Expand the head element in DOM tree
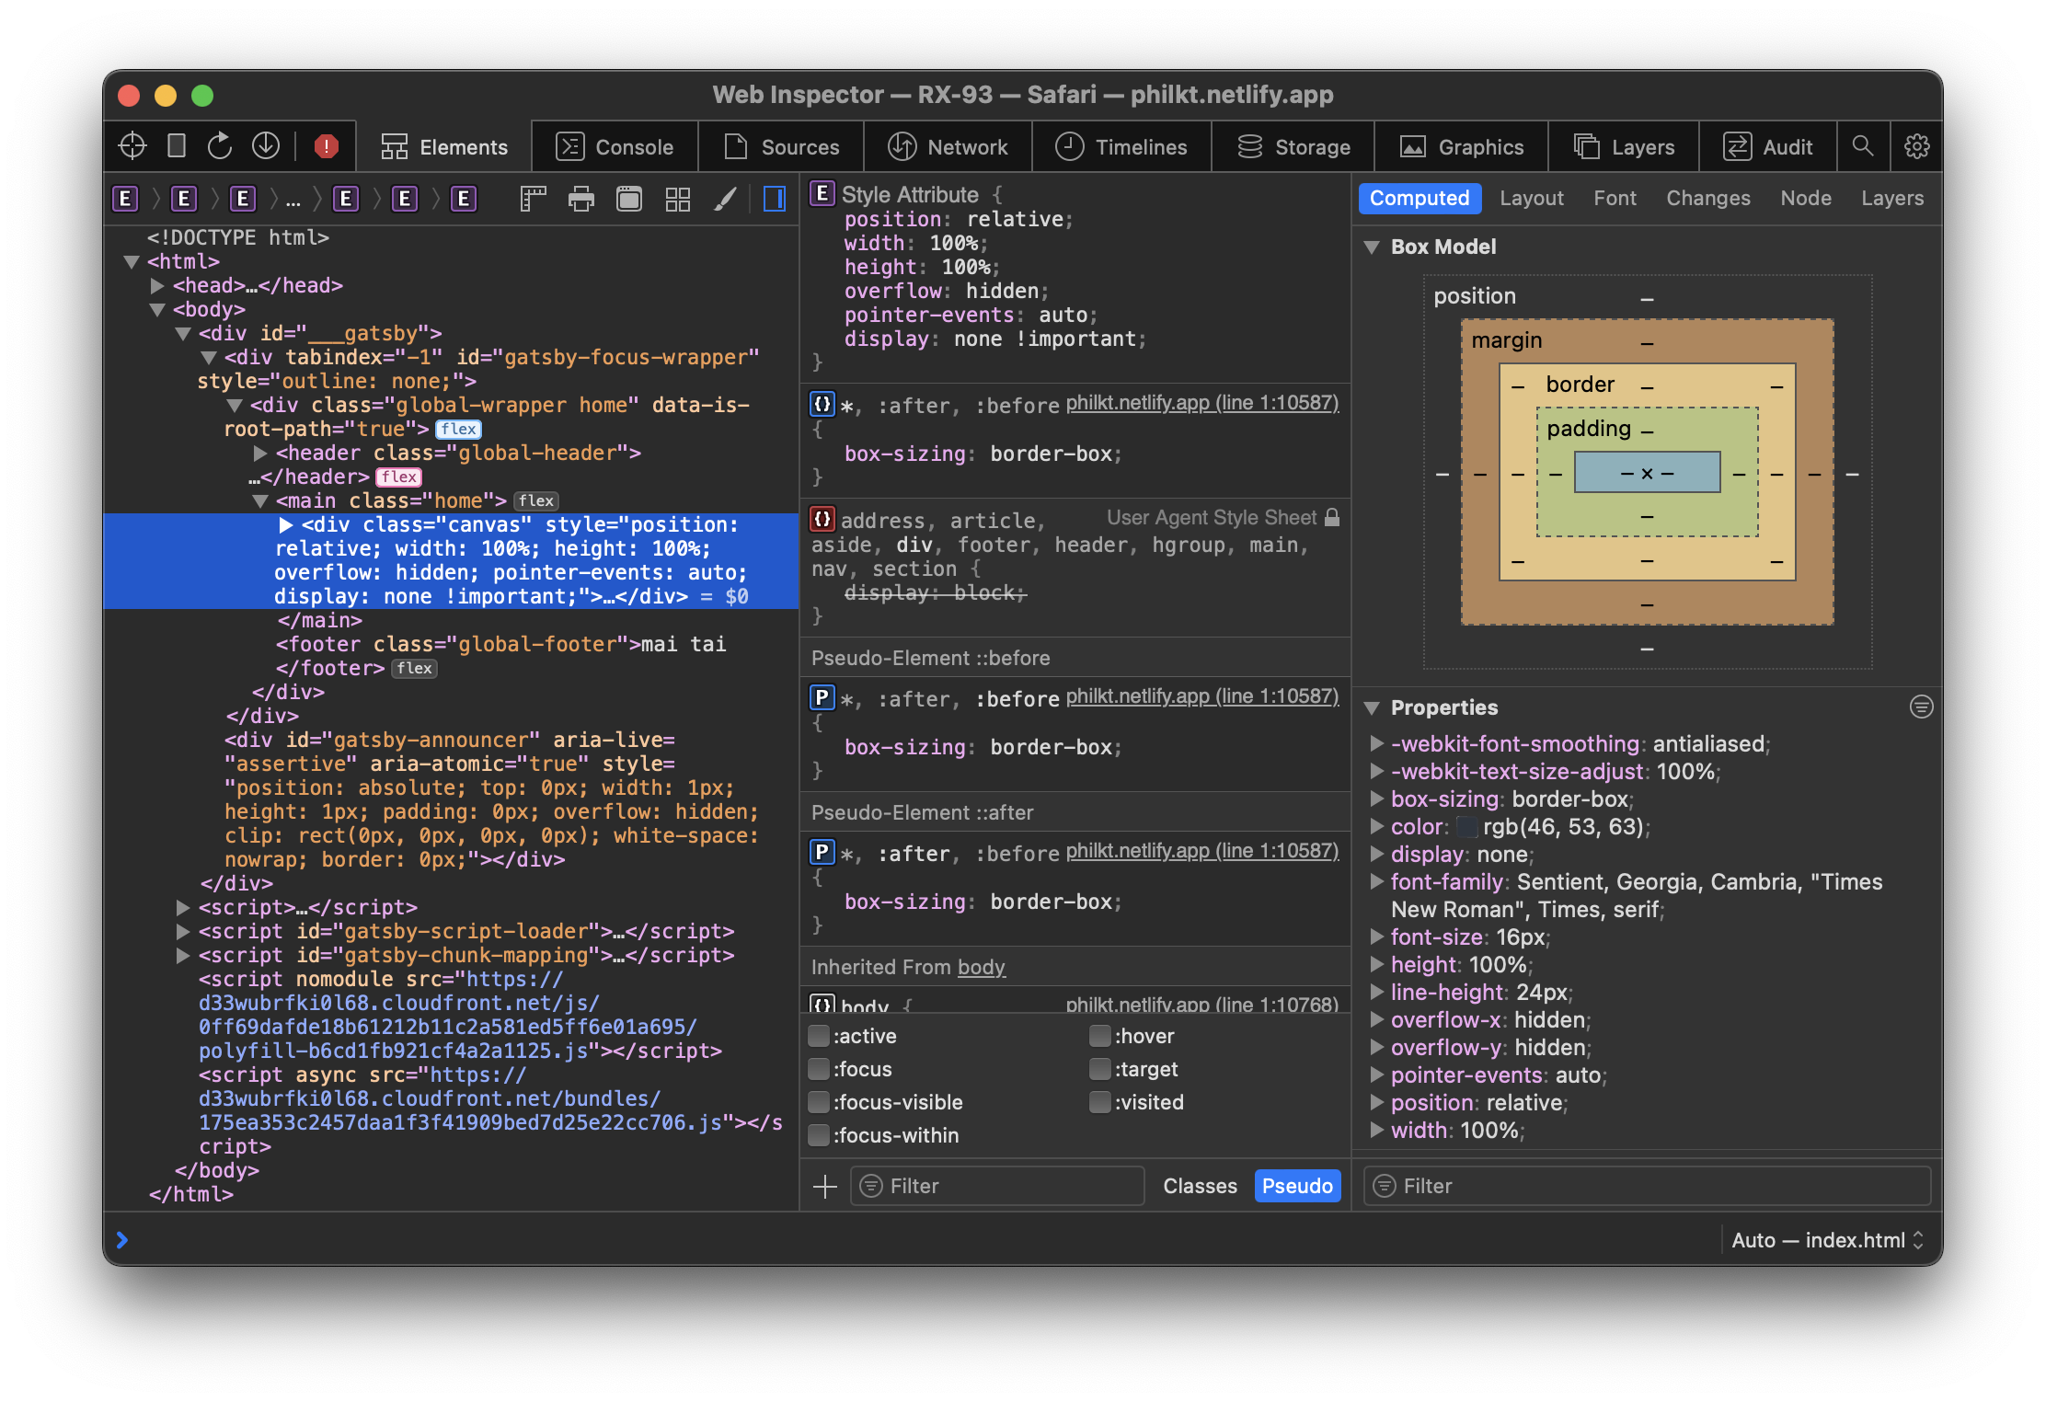The width and height of the screenshot is (2046, 1402). [x=157, y=286]
